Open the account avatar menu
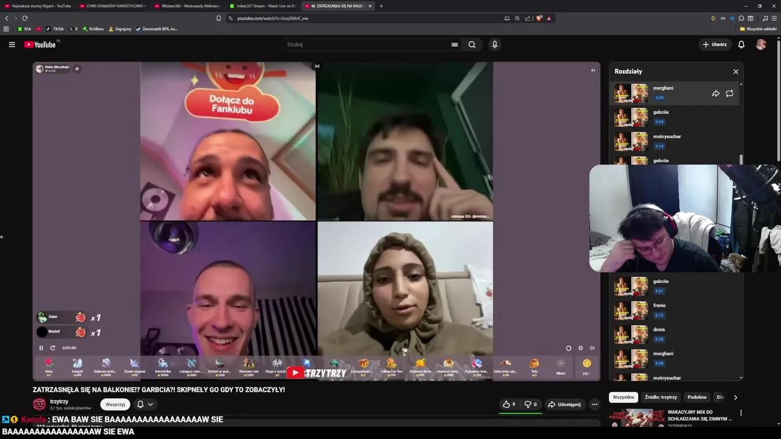Viewport: 781px width, 439px height. click(761, 45)
